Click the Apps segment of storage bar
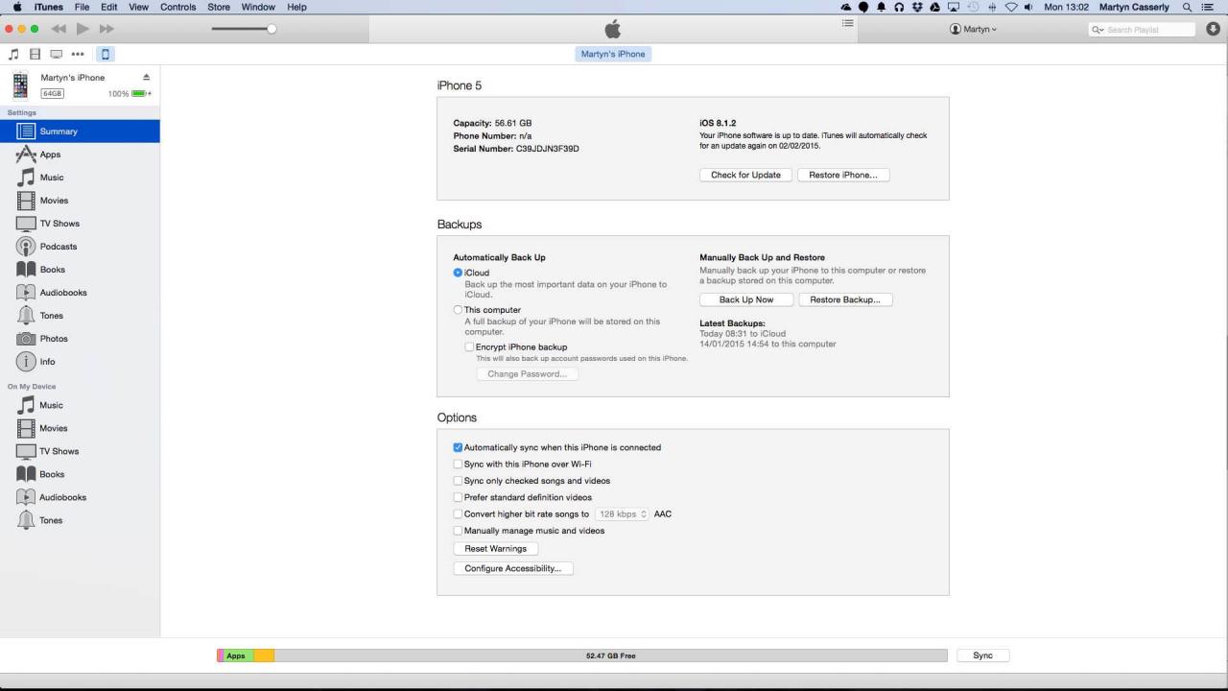Image resolution: width=1228 pixels, height=691 pixels. point(238,655)
